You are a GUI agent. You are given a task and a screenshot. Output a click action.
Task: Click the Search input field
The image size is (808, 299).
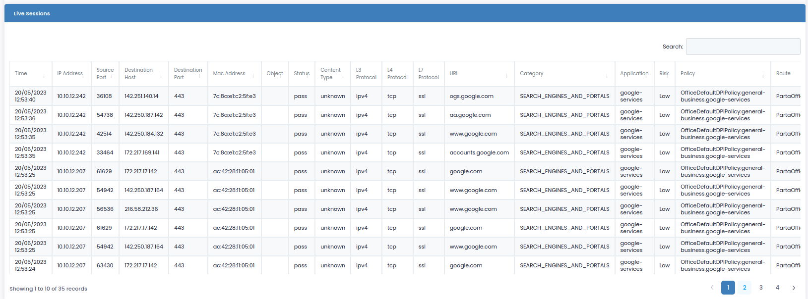tap(743, 47)
